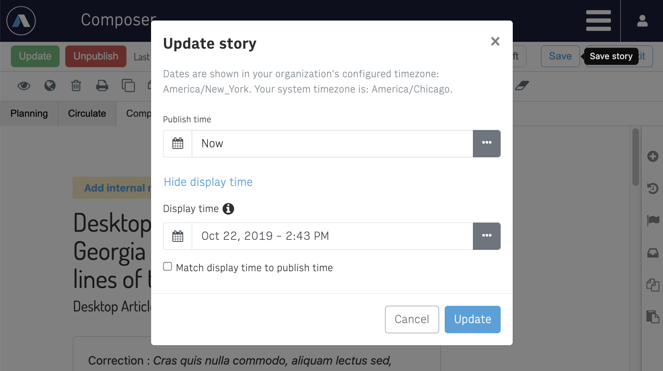Open Display time options ellipsis button
The height and width of the screenshot is (371, 663).
click(x=487, y=236)
